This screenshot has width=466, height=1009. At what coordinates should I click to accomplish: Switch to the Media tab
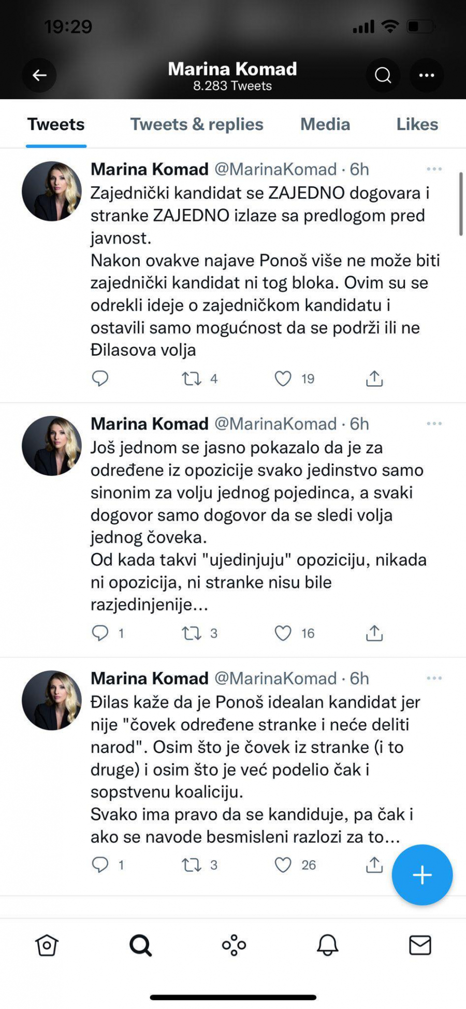click(325, 124)
